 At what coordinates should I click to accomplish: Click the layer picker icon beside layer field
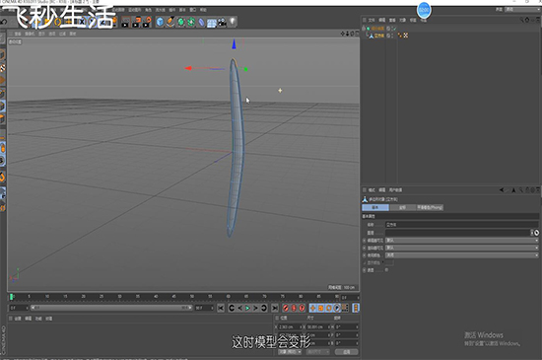click(x=536, y=233)
